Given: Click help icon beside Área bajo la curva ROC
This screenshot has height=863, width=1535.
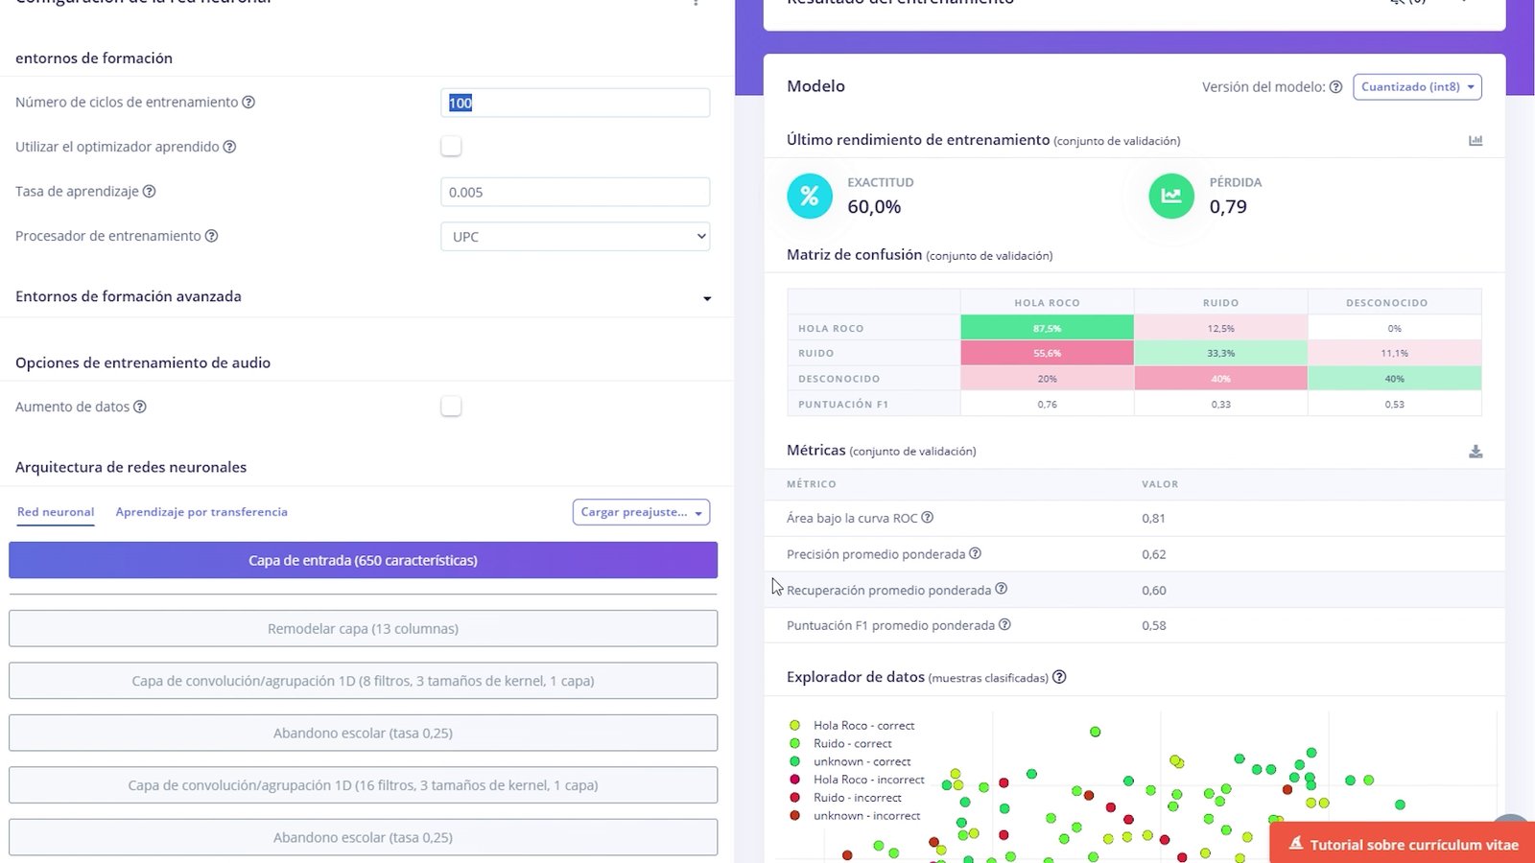Looking at the screenshot, I should click(928, 518).
